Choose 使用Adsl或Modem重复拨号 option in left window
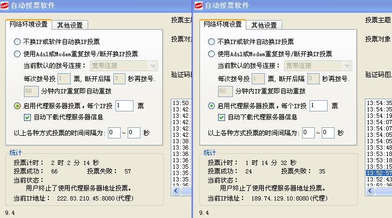The width and height of the screenshot is (392, 218). tap(18, 54)
